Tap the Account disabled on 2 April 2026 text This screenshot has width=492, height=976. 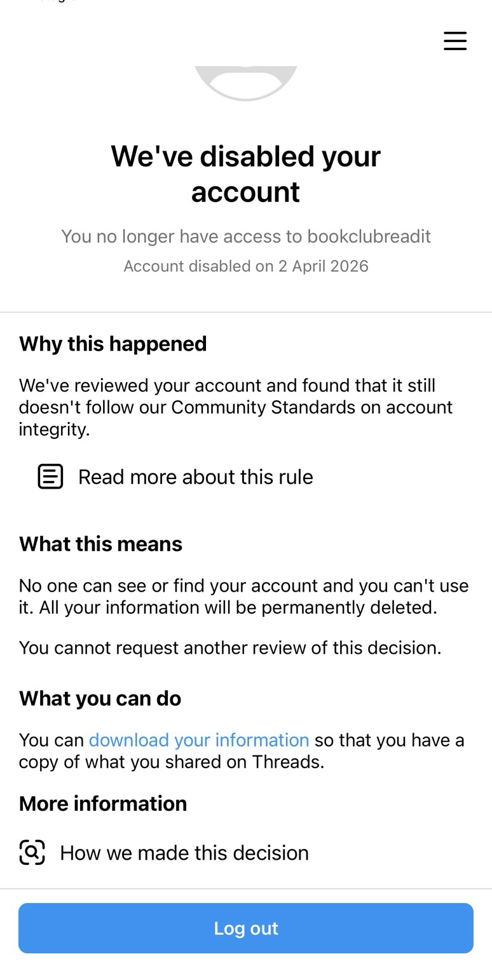(x=246, y=266)
